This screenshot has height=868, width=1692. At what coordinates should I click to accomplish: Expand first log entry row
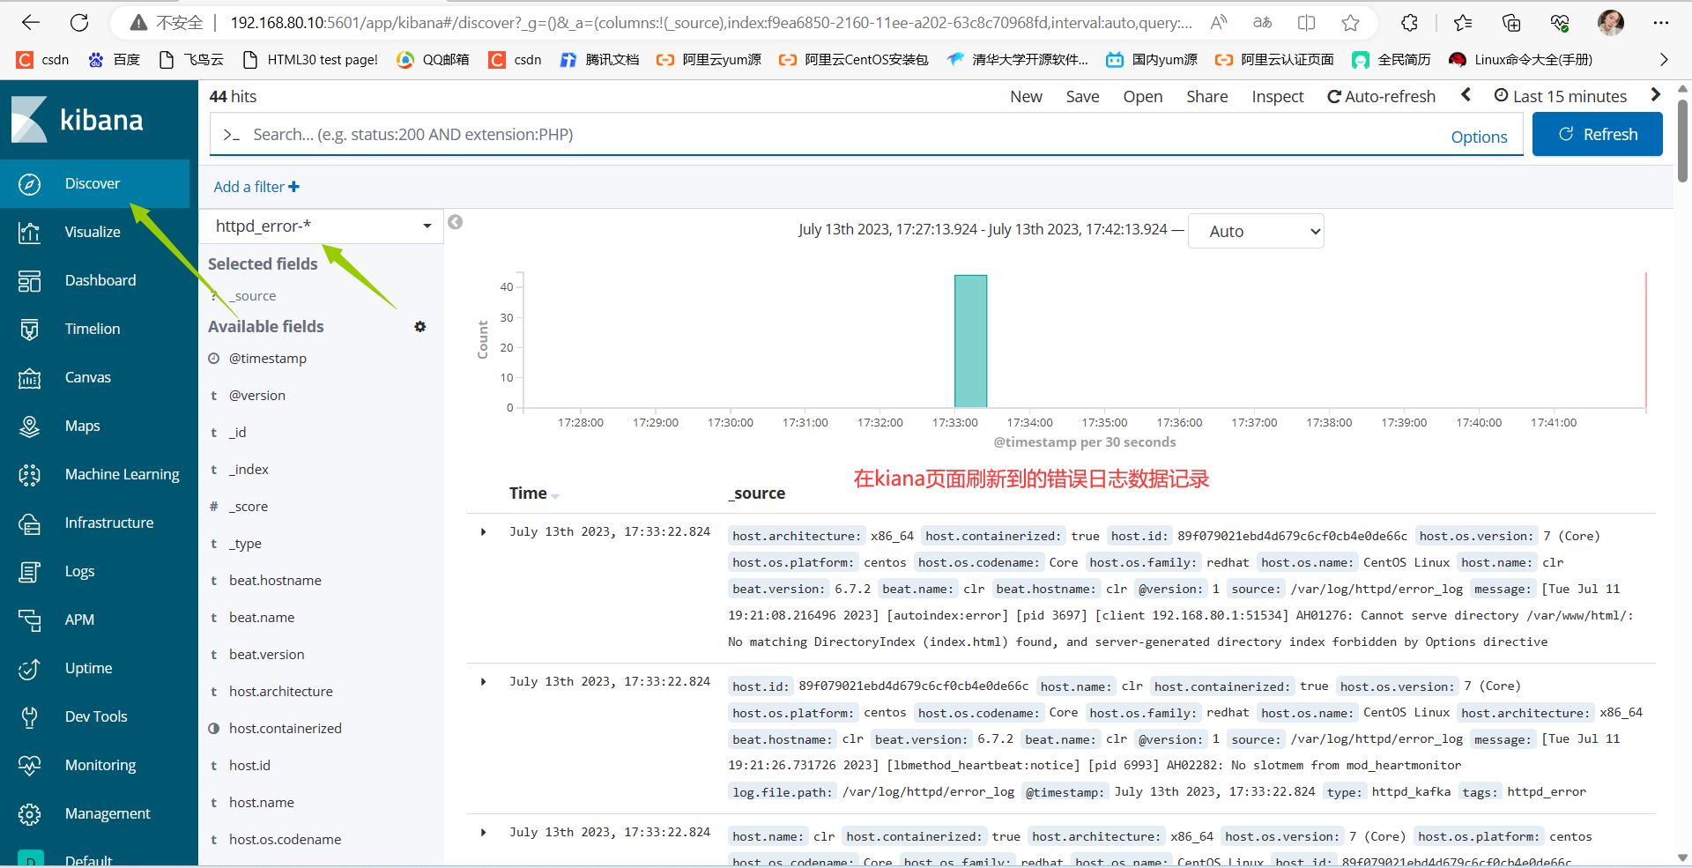pyautogui.click(x=483, y=531)
